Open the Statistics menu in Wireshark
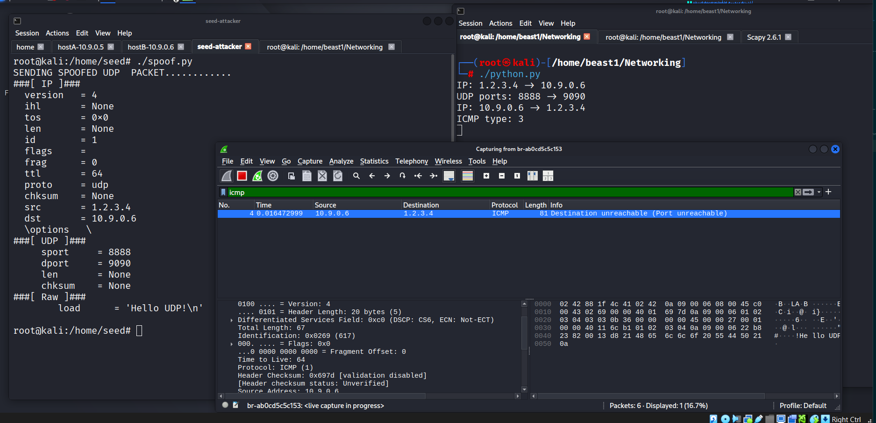This screenshot has width=876, height=423. tap(374, 161)
